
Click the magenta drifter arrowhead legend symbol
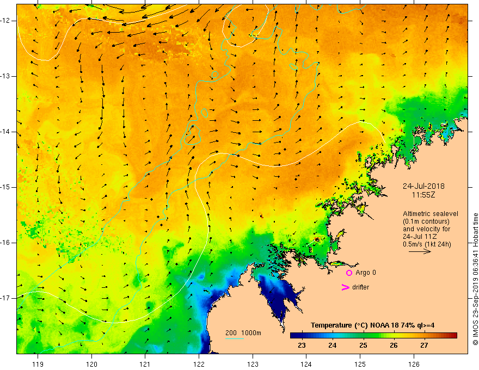tap(346, 287)
